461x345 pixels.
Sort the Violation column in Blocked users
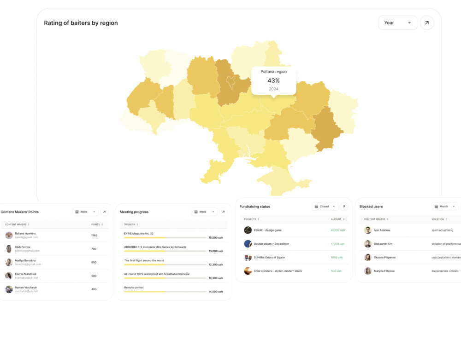[439, 219]
